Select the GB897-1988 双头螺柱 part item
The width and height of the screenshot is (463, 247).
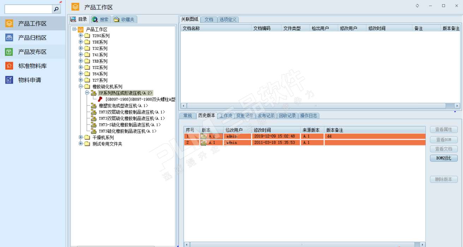pyautogui.click(x=140, y=100)
